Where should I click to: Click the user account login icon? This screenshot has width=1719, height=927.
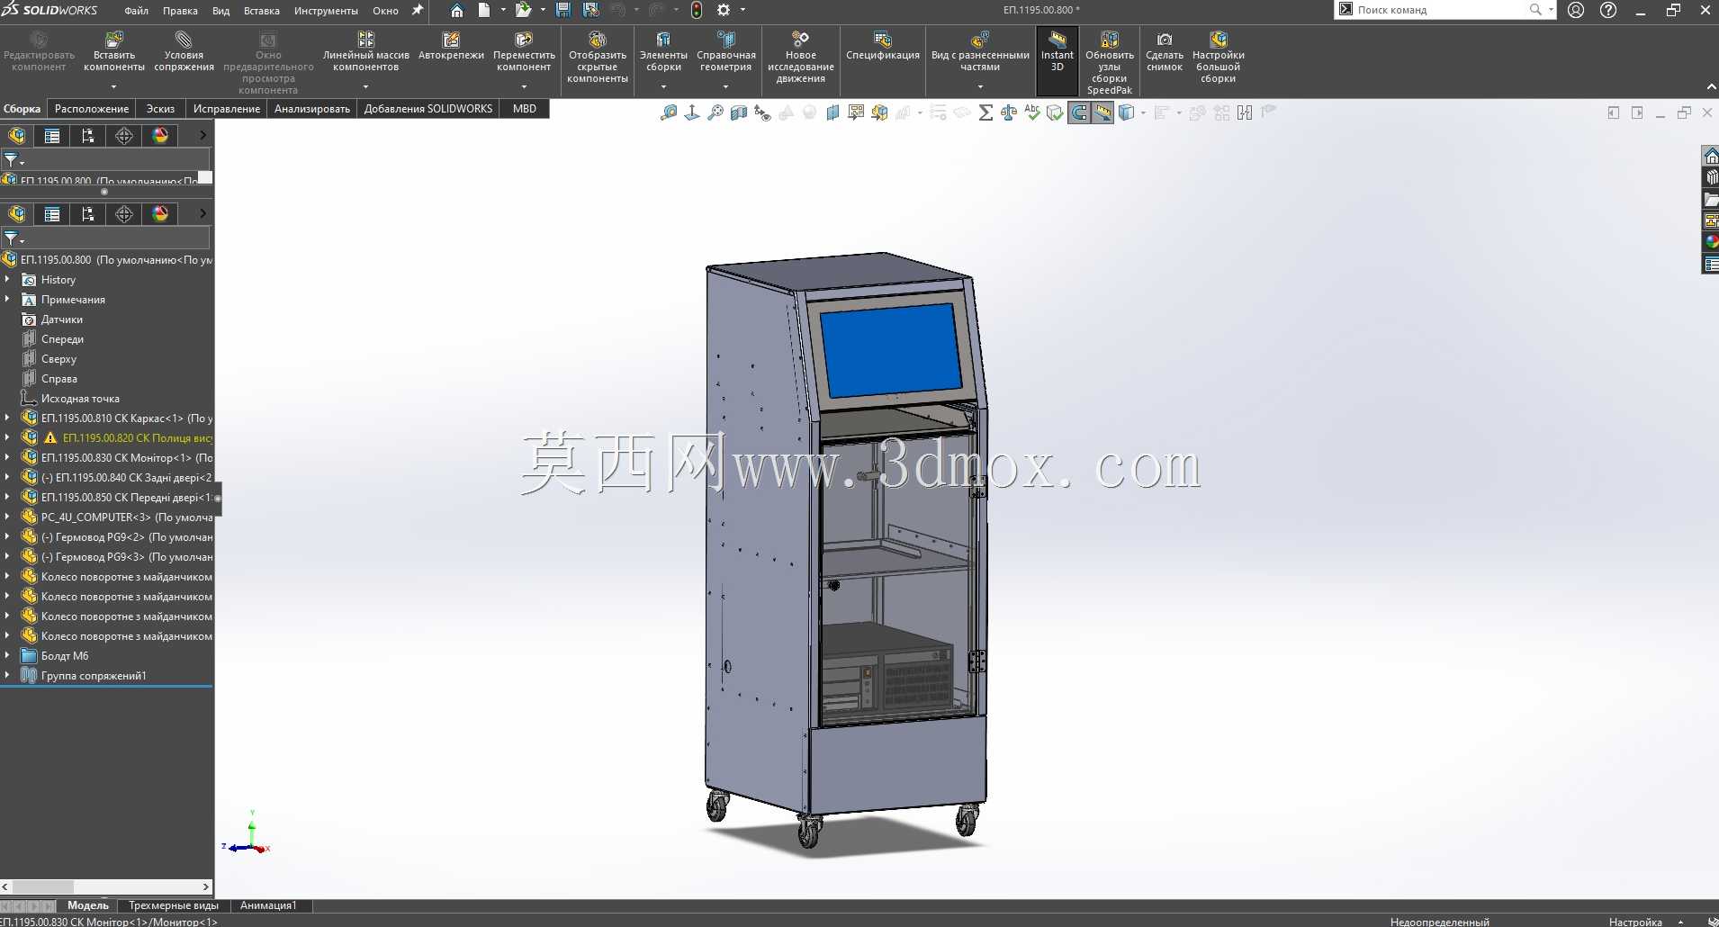point(1576,10)
